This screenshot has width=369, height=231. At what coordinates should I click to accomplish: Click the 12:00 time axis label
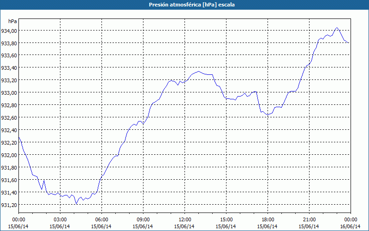[x=184, y=220]
